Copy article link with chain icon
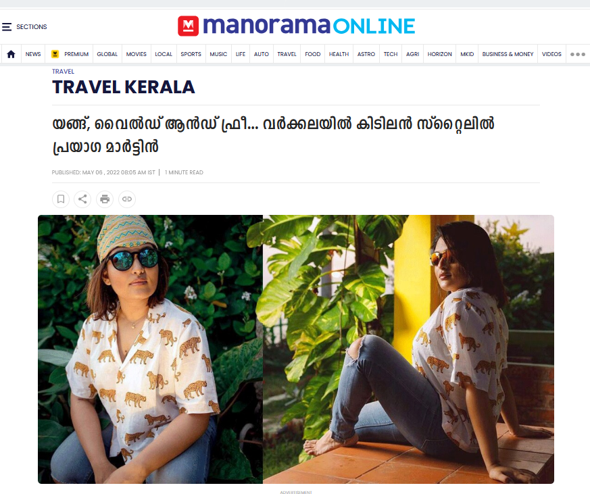Image resolution: width=590 pixels, height=494 pixels. pyautogui.click(x=127, y=199)
